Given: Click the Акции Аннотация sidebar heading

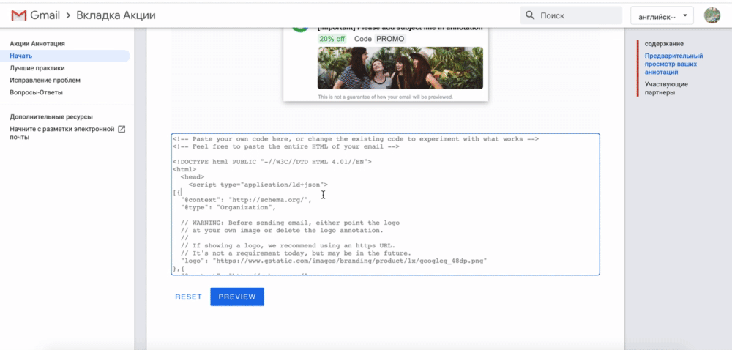Looking at the screenshot, I should 37,44.
